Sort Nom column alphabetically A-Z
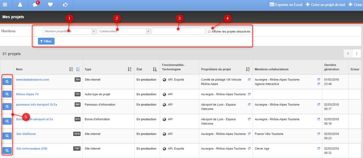Image resolution: width=363 pixels, height=158 pixels. (71, 69)
